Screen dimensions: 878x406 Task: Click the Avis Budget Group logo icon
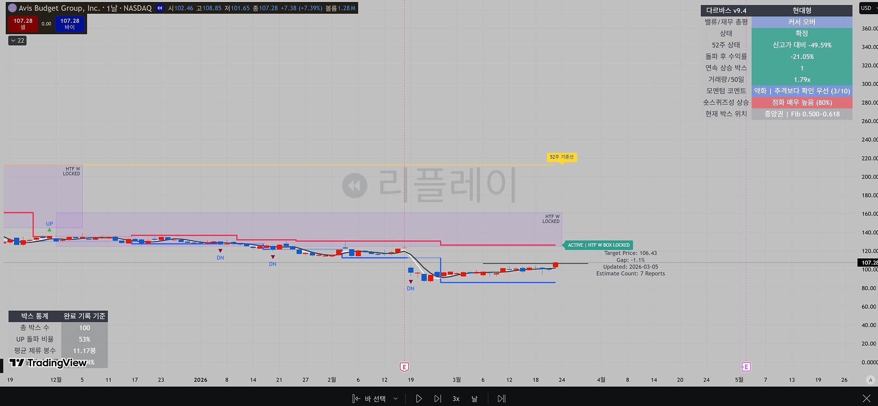click(x=12, y=8)
